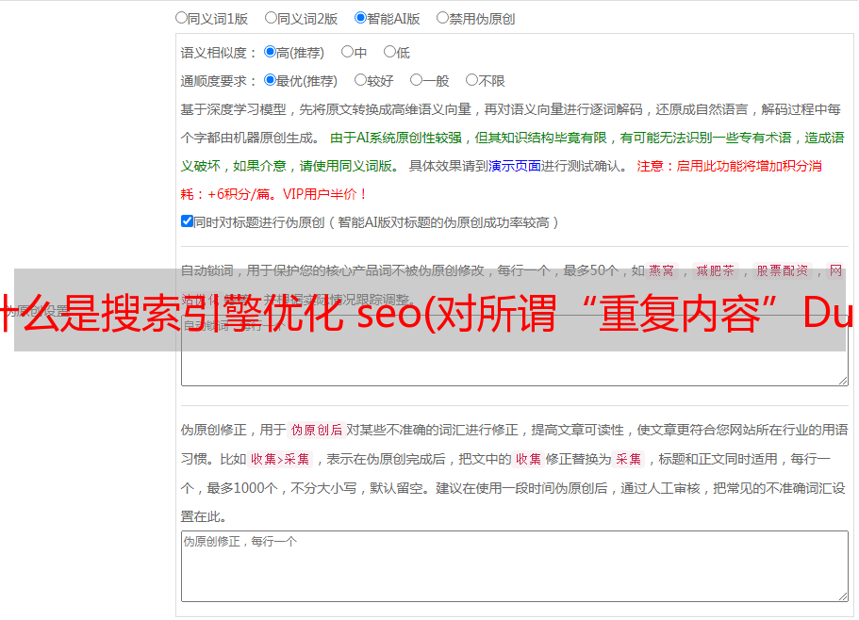Open the 演示页面 link

[515, 166]
